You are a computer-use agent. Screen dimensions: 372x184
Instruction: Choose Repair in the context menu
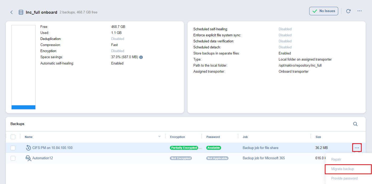coord(336,160)
